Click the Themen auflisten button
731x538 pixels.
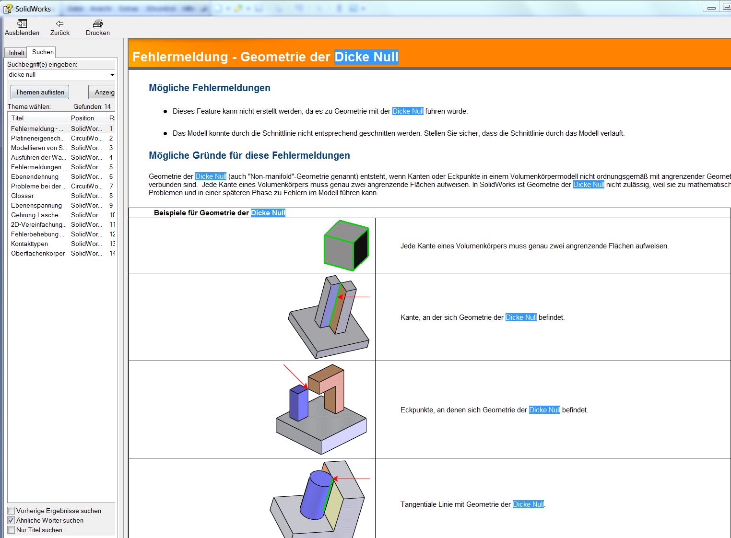[40, 92]
